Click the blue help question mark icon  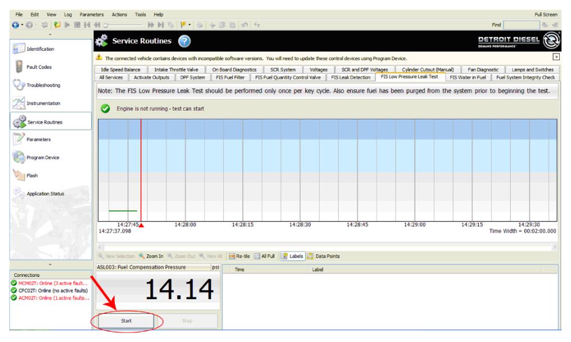185,41
